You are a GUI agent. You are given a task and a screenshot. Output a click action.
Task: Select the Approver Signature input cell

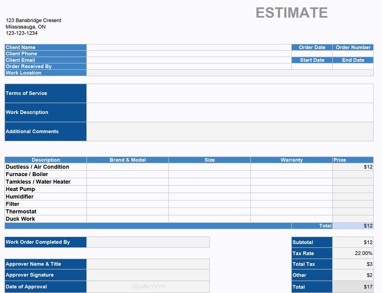[x=148, y=275]
